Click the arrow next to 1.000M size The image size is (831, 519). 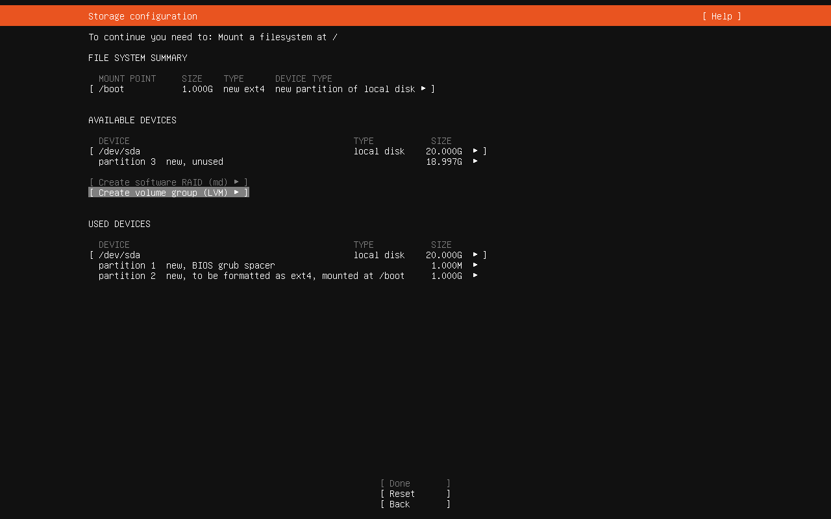pos(475,265)
